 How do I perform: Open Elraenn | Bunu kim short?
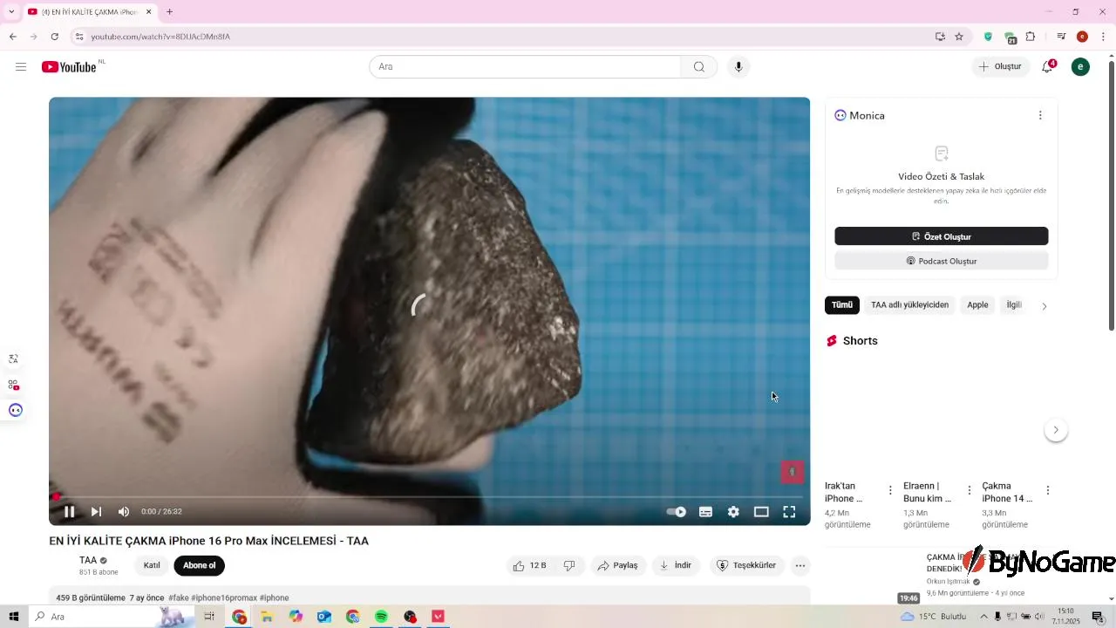[927, 492]
